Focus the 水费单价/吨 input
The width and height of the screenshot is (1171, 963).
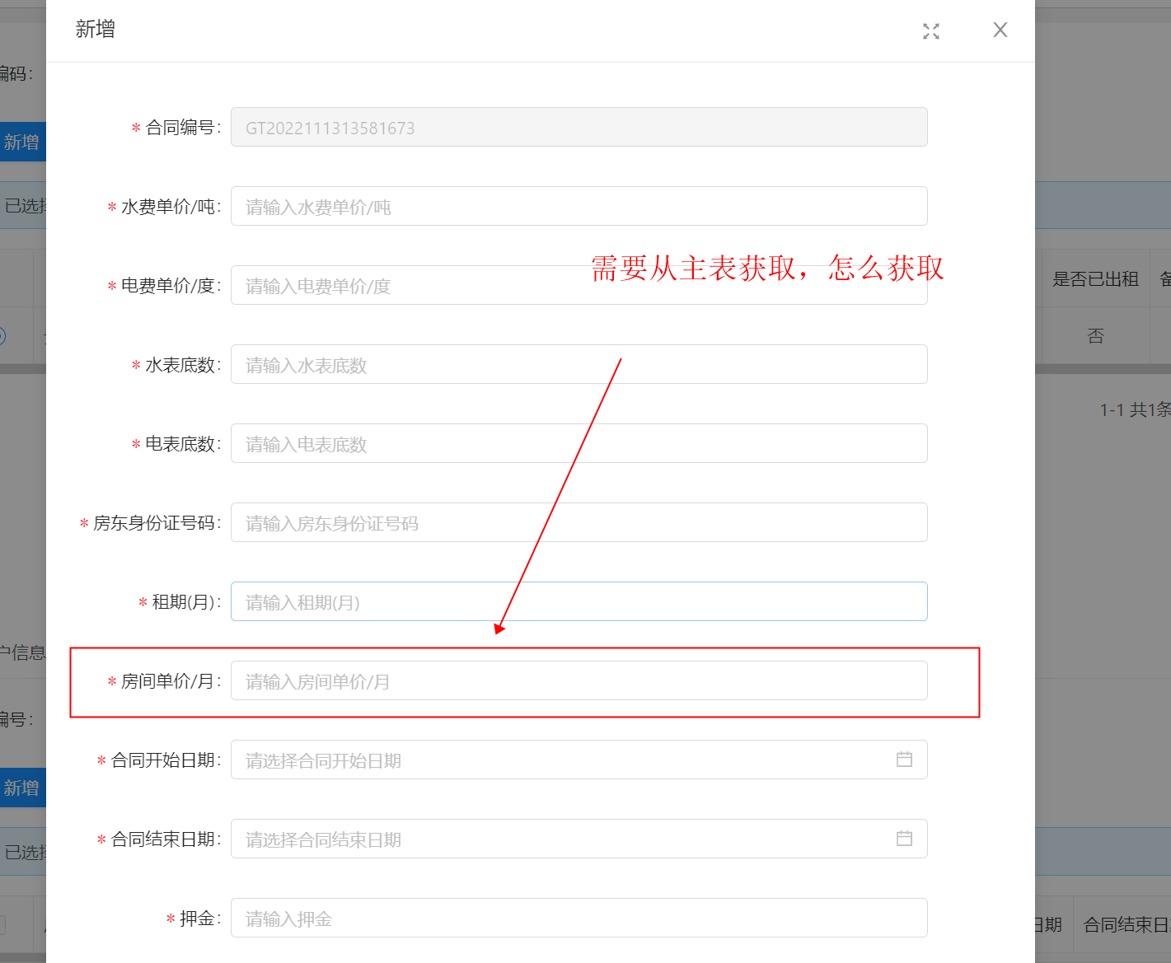(578, 206)
